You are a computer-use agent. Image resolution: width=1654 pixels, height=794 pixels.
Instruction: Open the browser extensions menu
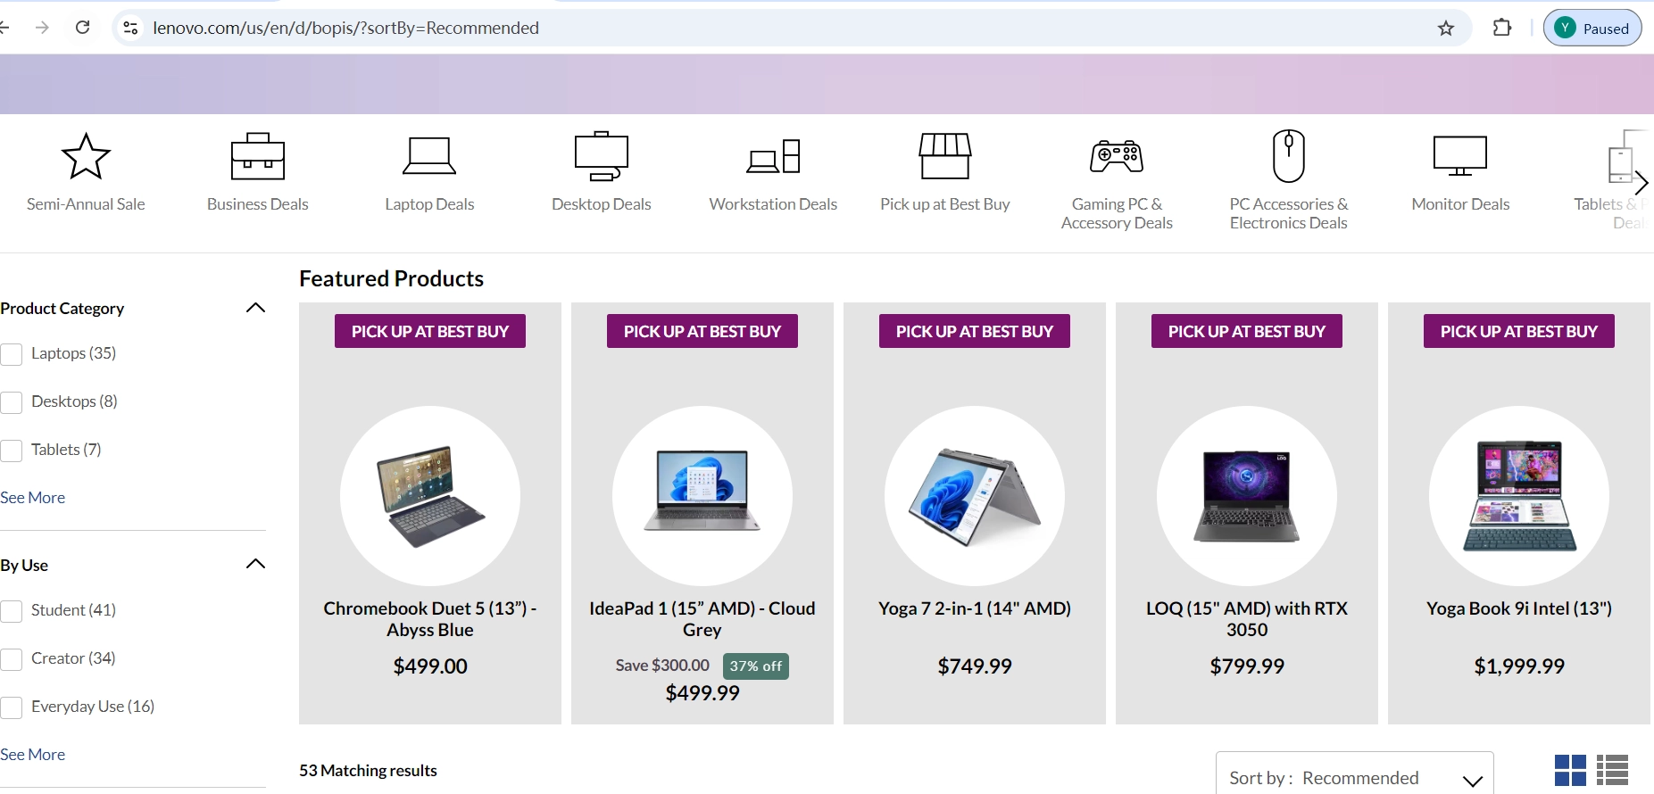pos(1502,28)
